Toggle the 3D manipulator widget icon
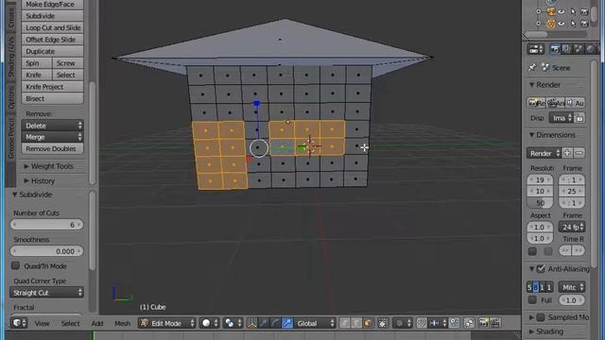605x340 pixels. 252,323
